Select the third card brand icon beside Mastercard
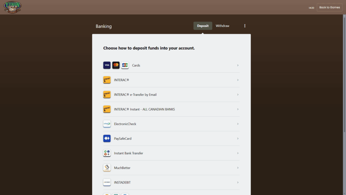Viewport: 346px width, 195px height. coord(125,65)
